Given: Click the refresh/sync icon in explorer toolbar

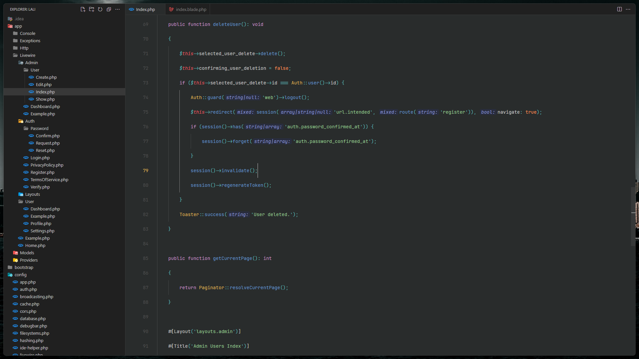Looking at the screenshot, I should [100, 9].
